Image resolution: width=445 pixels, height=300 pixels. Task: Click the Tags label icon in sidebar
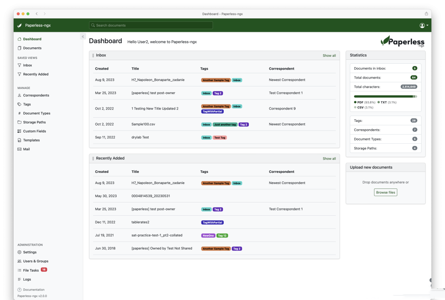pyautogui.click(x=19, y=105)
